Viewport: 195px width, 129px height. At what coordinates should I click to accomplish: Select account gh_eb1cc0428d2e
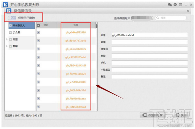point(76,49)
